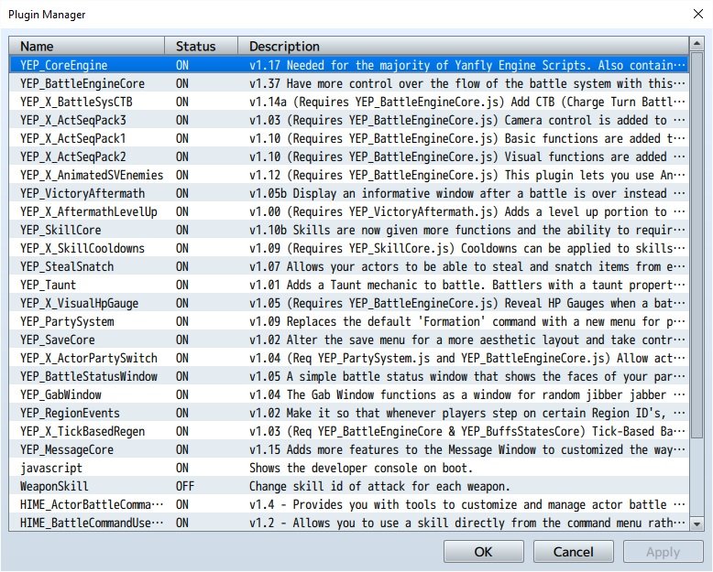Screen dimensions: 713x572
Task: Select the YEP_GabWindow plugin row
Action: tap(349, 394)
